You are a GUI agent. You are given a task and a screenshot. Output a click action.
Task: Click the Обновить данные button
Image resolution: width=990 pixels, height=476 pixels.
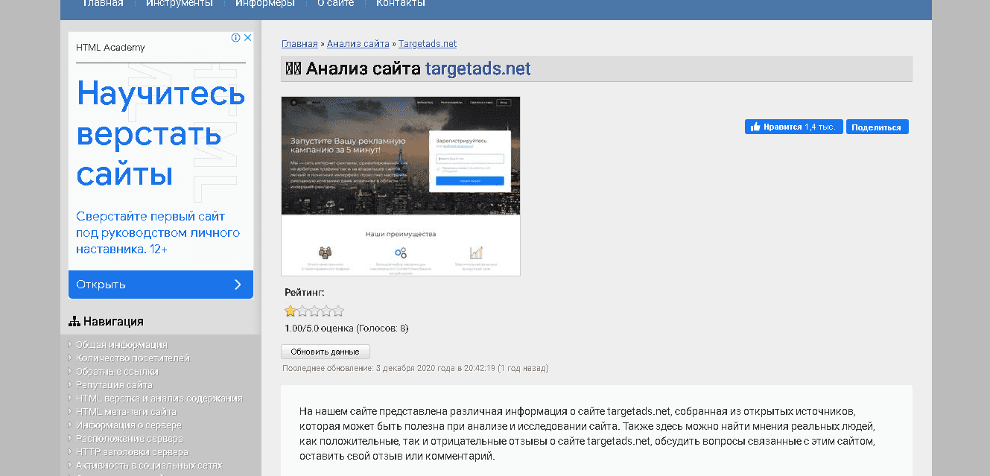pos(326,351)
